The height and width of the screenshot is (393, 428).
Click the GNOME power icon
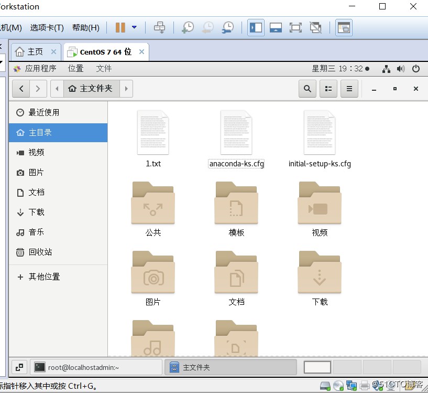point(416,68)
